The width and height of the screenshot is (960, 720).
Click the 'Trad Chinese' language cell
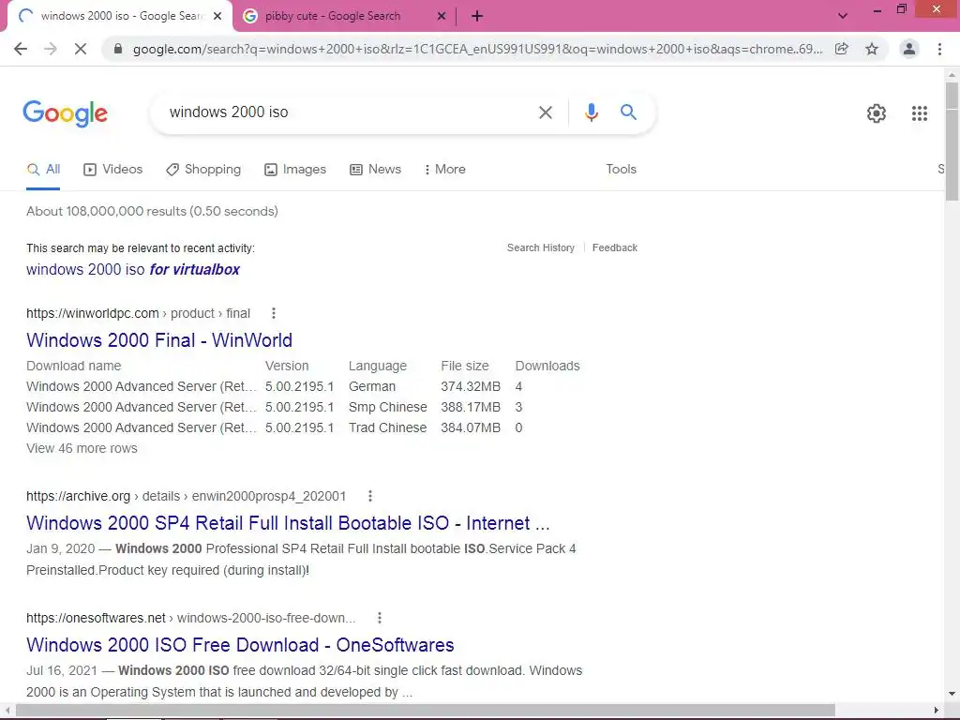click(387, 427)
